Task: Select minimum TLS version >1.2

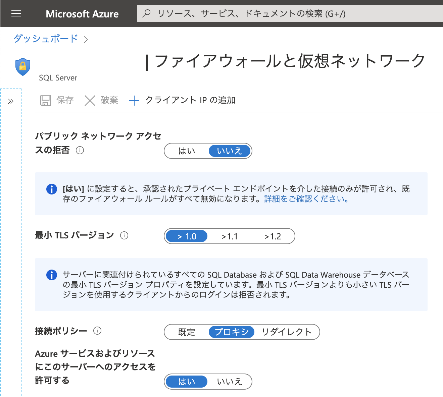Action: (x=273, y=236)
